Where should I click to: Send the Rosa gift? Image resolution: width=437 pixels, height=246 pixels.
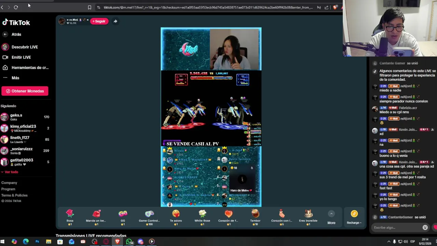pyautogui.click(x=70, y=217)
